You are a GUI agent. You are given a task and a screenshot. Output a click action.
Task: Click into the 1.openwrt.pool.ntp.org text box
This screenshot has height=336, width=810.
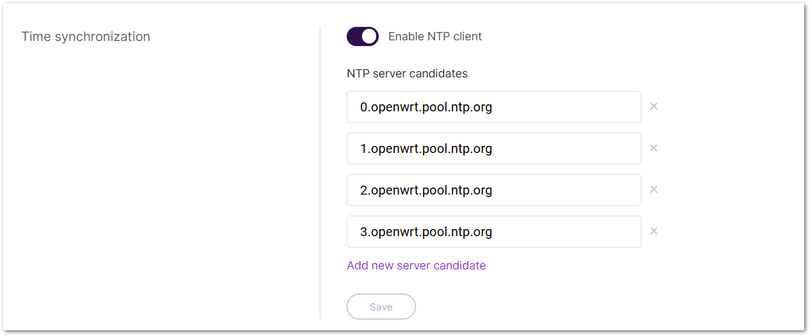(x=493, y=148)
